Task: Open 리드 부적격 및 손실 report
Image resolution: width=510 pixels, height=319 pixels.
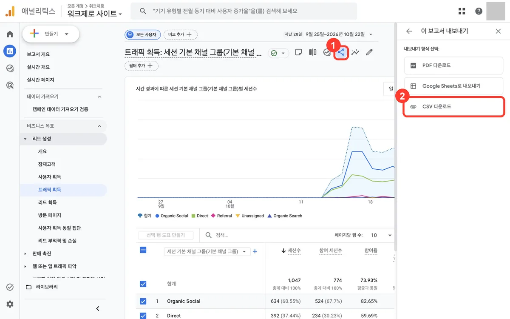Action: 57,241
